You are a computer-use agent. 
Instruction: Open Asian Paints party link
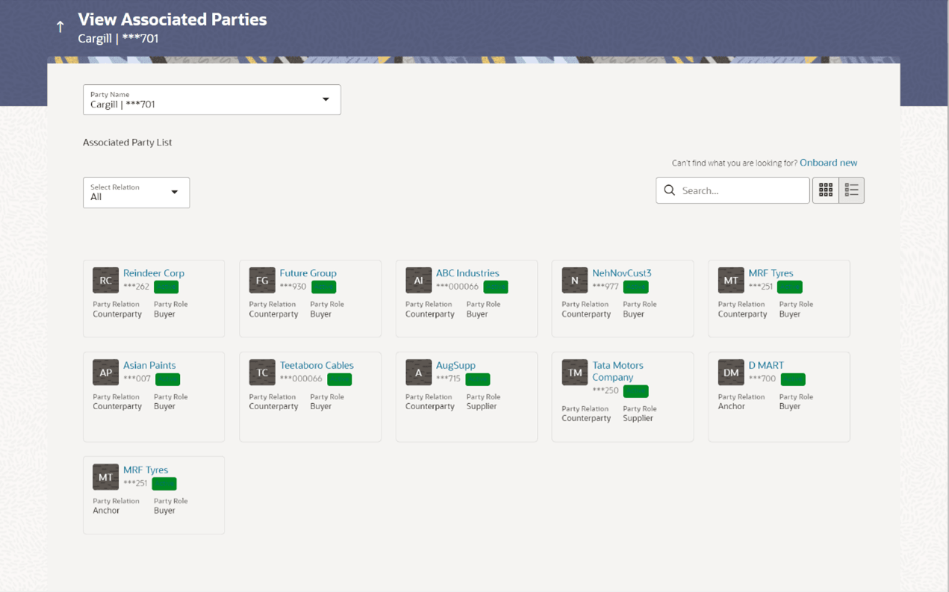tap(149, 365)
